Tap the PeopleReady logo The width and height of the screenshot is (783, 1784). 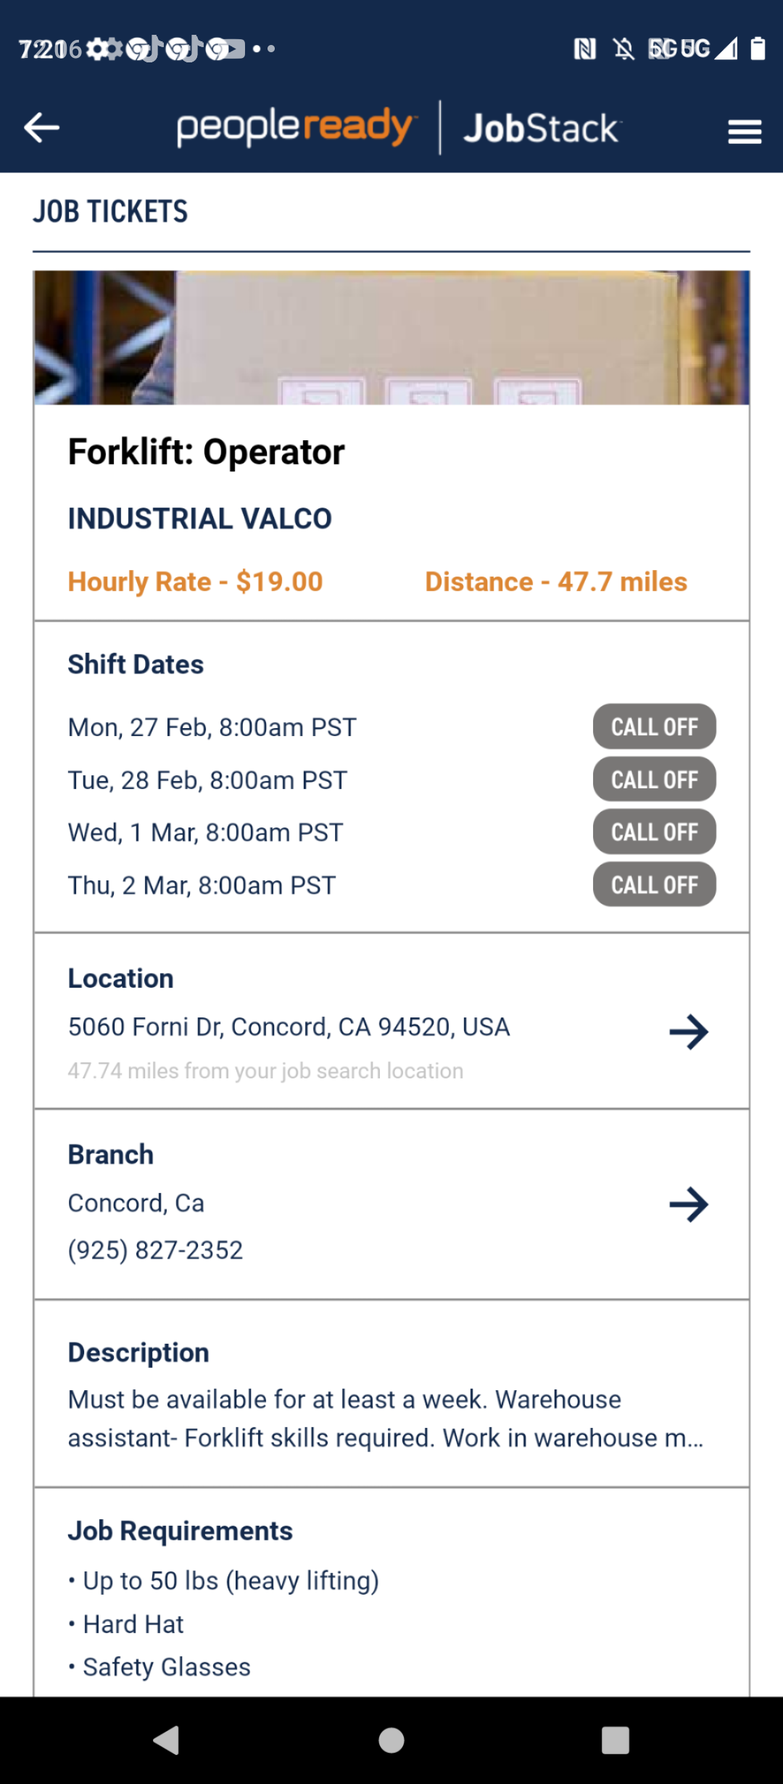[295, 128]
